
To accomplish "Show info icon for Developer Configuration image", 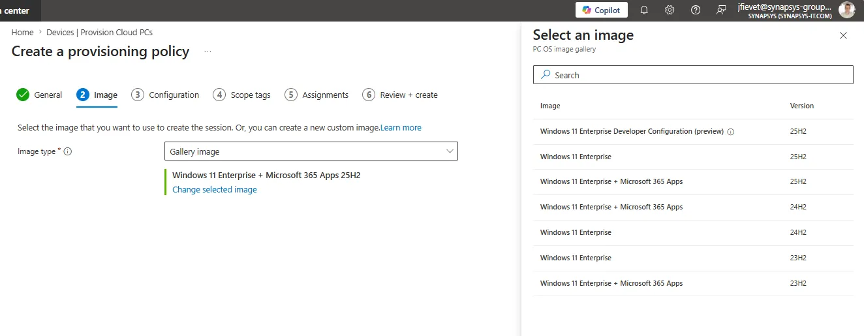I will pyautogui.click(x=731, y=132).
